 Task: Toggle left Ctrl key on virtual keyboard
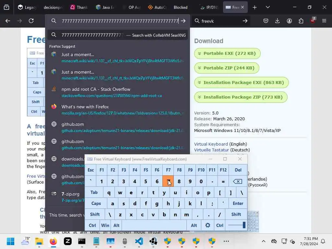92,225
